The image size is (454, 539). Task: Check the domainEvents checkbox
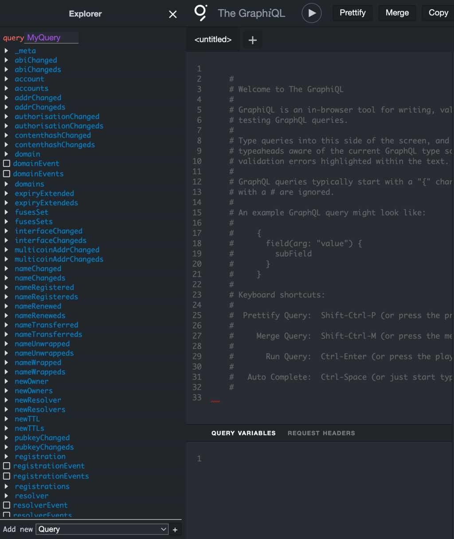[7, 174]
